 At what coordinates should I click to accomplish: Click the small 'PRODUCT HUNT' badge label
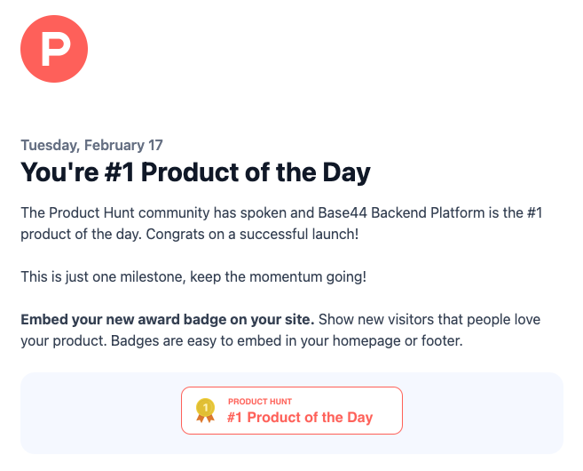click(260, 402)
